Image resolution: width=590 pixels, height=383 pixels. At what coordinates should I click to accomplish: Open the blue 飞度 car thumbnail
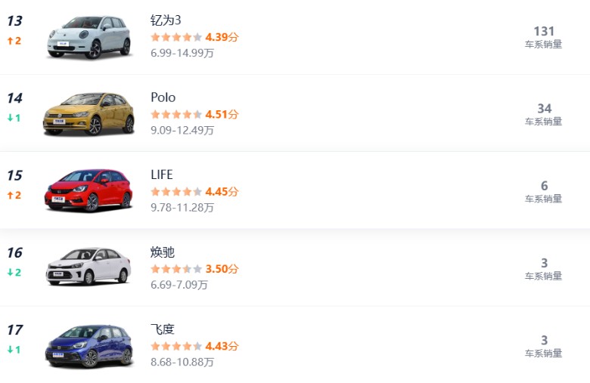88,345
